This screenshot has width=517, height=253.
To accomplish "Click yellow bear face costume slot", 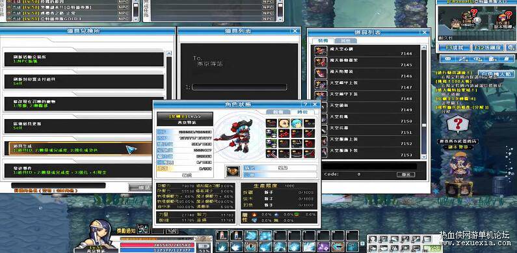I will tap(284, 124).
